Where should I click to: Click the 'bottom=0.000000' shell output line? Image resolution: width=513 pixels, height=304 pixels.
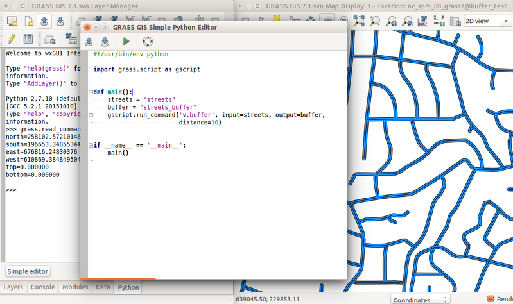(32, 175)
